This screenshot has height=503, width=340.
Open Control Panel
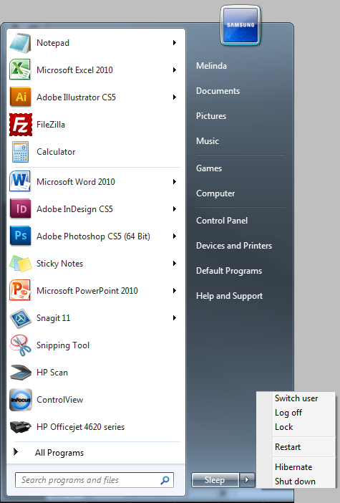[x=222, y=221]
